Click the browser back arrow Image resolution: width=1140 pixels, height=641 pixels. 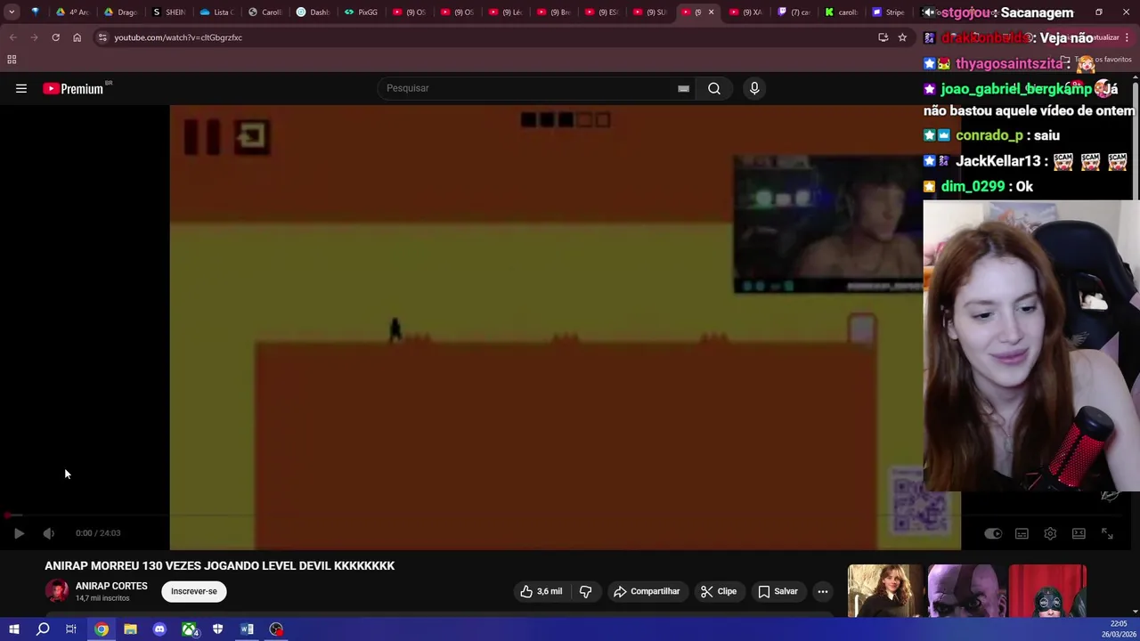[12, 37]
